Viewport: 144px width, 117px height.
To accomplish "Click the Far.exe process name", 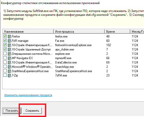I will pyautogui.click(x=60, y=41).
